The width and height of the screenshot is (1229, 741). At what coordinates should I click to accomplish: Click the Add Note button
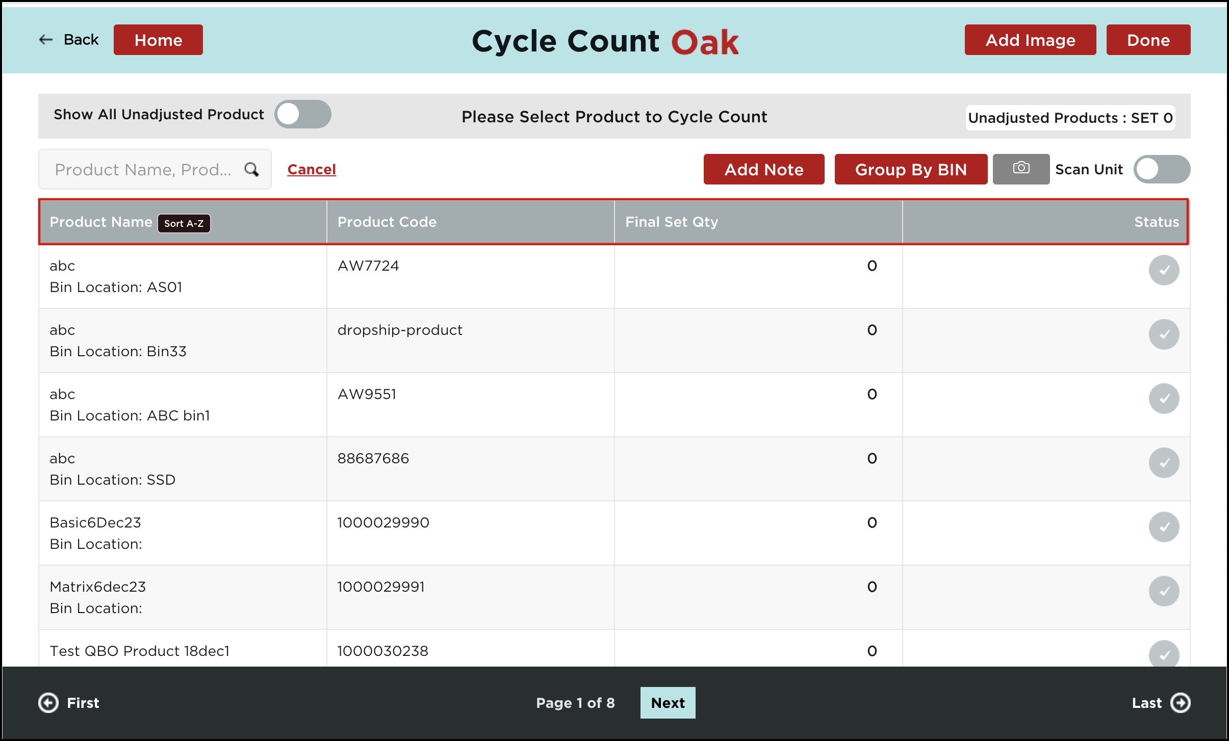point(763,169)
